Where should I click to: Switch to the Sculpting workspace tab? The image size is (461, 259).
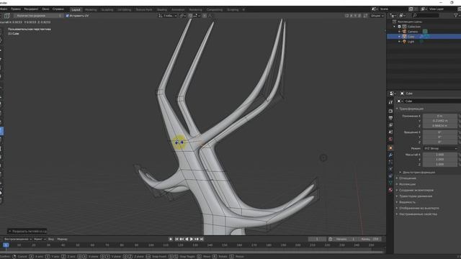[x=107, y=9]
